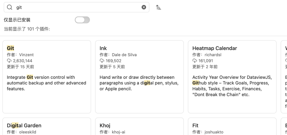Click the '仅显示已安装' label
This screenshot has width=287, height=135.
coord(17,20)
